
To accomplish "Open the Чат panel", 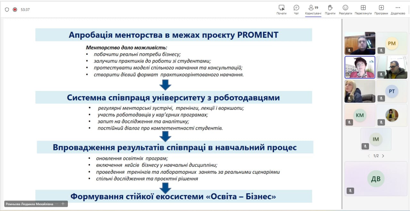I will click(296, 8).
